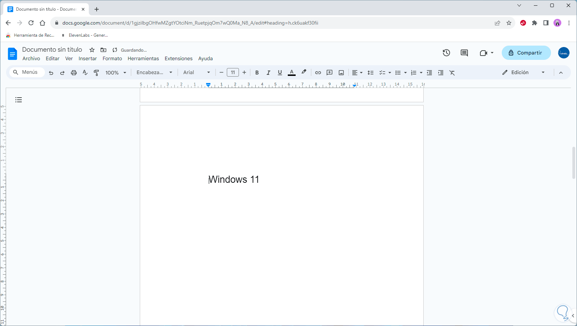Open the Chrome three-dot menu
Viewport: 577px width, 326px height.
click(x=569, y=23)
